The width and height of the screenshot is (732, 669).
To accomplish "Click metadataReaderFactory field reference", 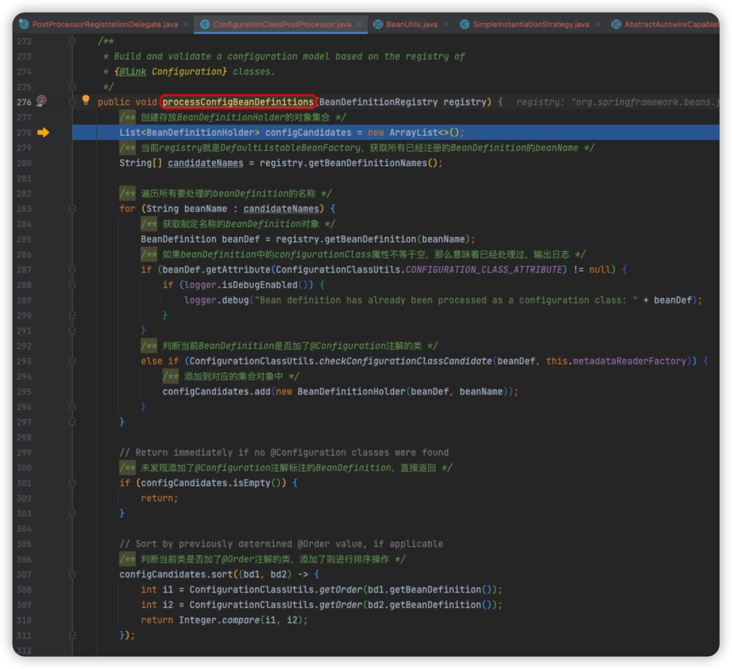I will (x=629, y=361).
